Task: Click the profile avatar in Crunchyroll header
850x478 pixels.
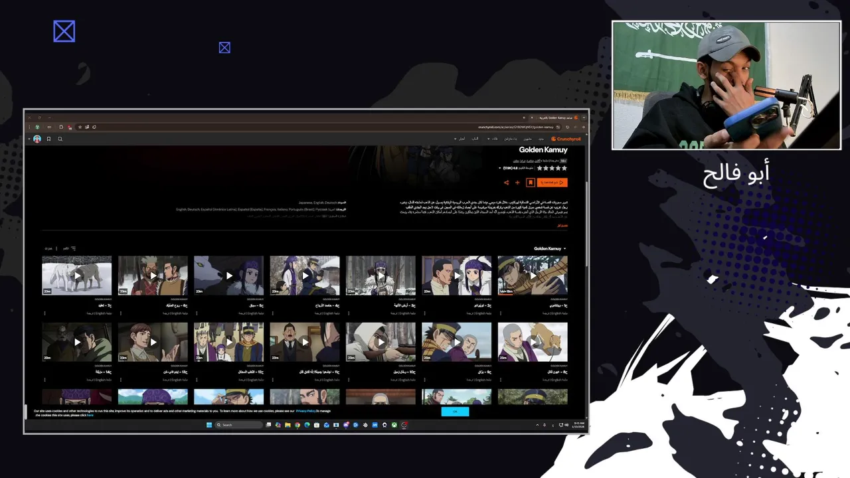Action: coord(37,139)
